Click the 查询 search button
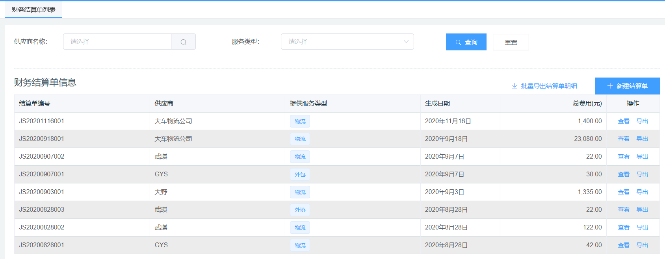665x259 pixels. [466, 42]
